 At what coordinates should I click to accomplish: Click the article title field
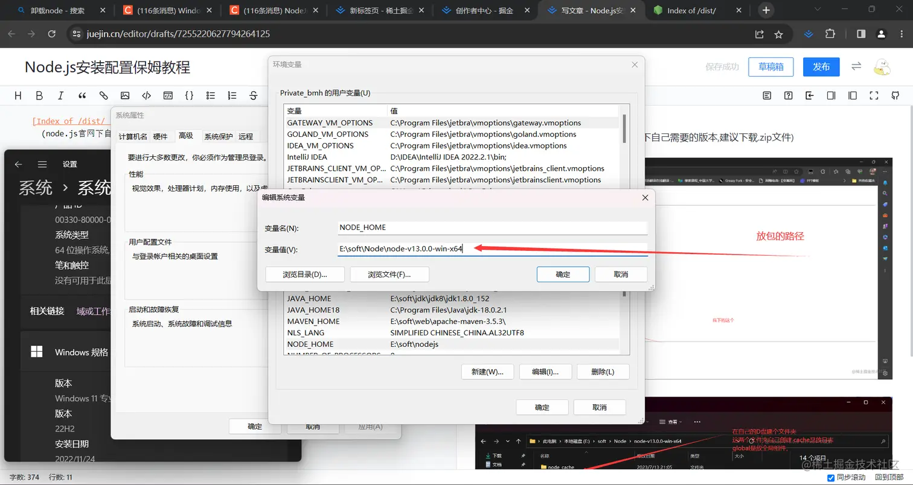tap(107, 67)
